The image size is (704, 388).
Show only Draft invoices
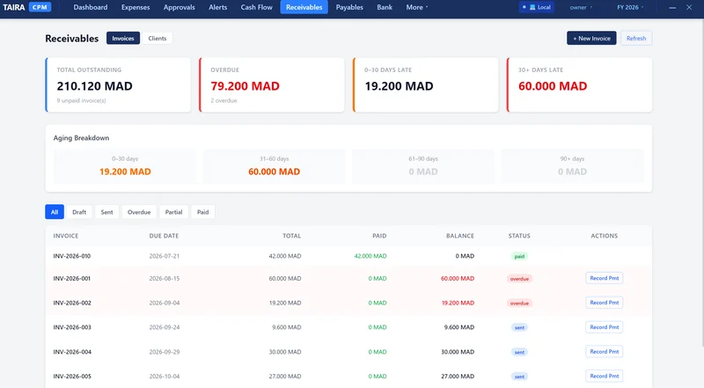79,212
